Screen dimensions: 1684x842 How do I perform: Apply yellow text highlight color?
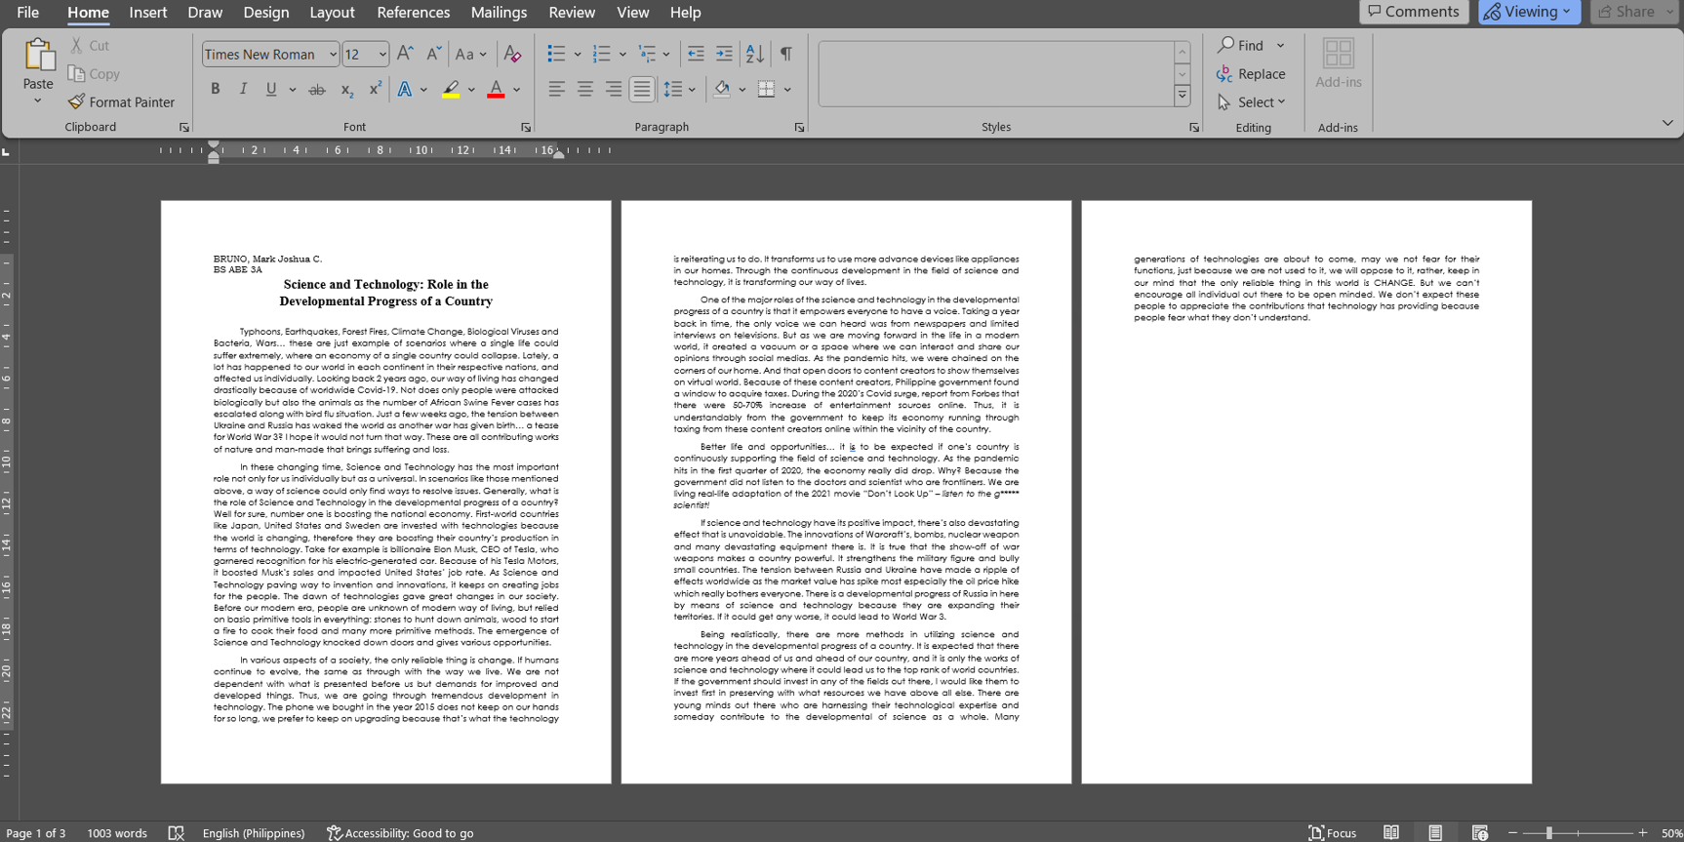coord(451,90)
